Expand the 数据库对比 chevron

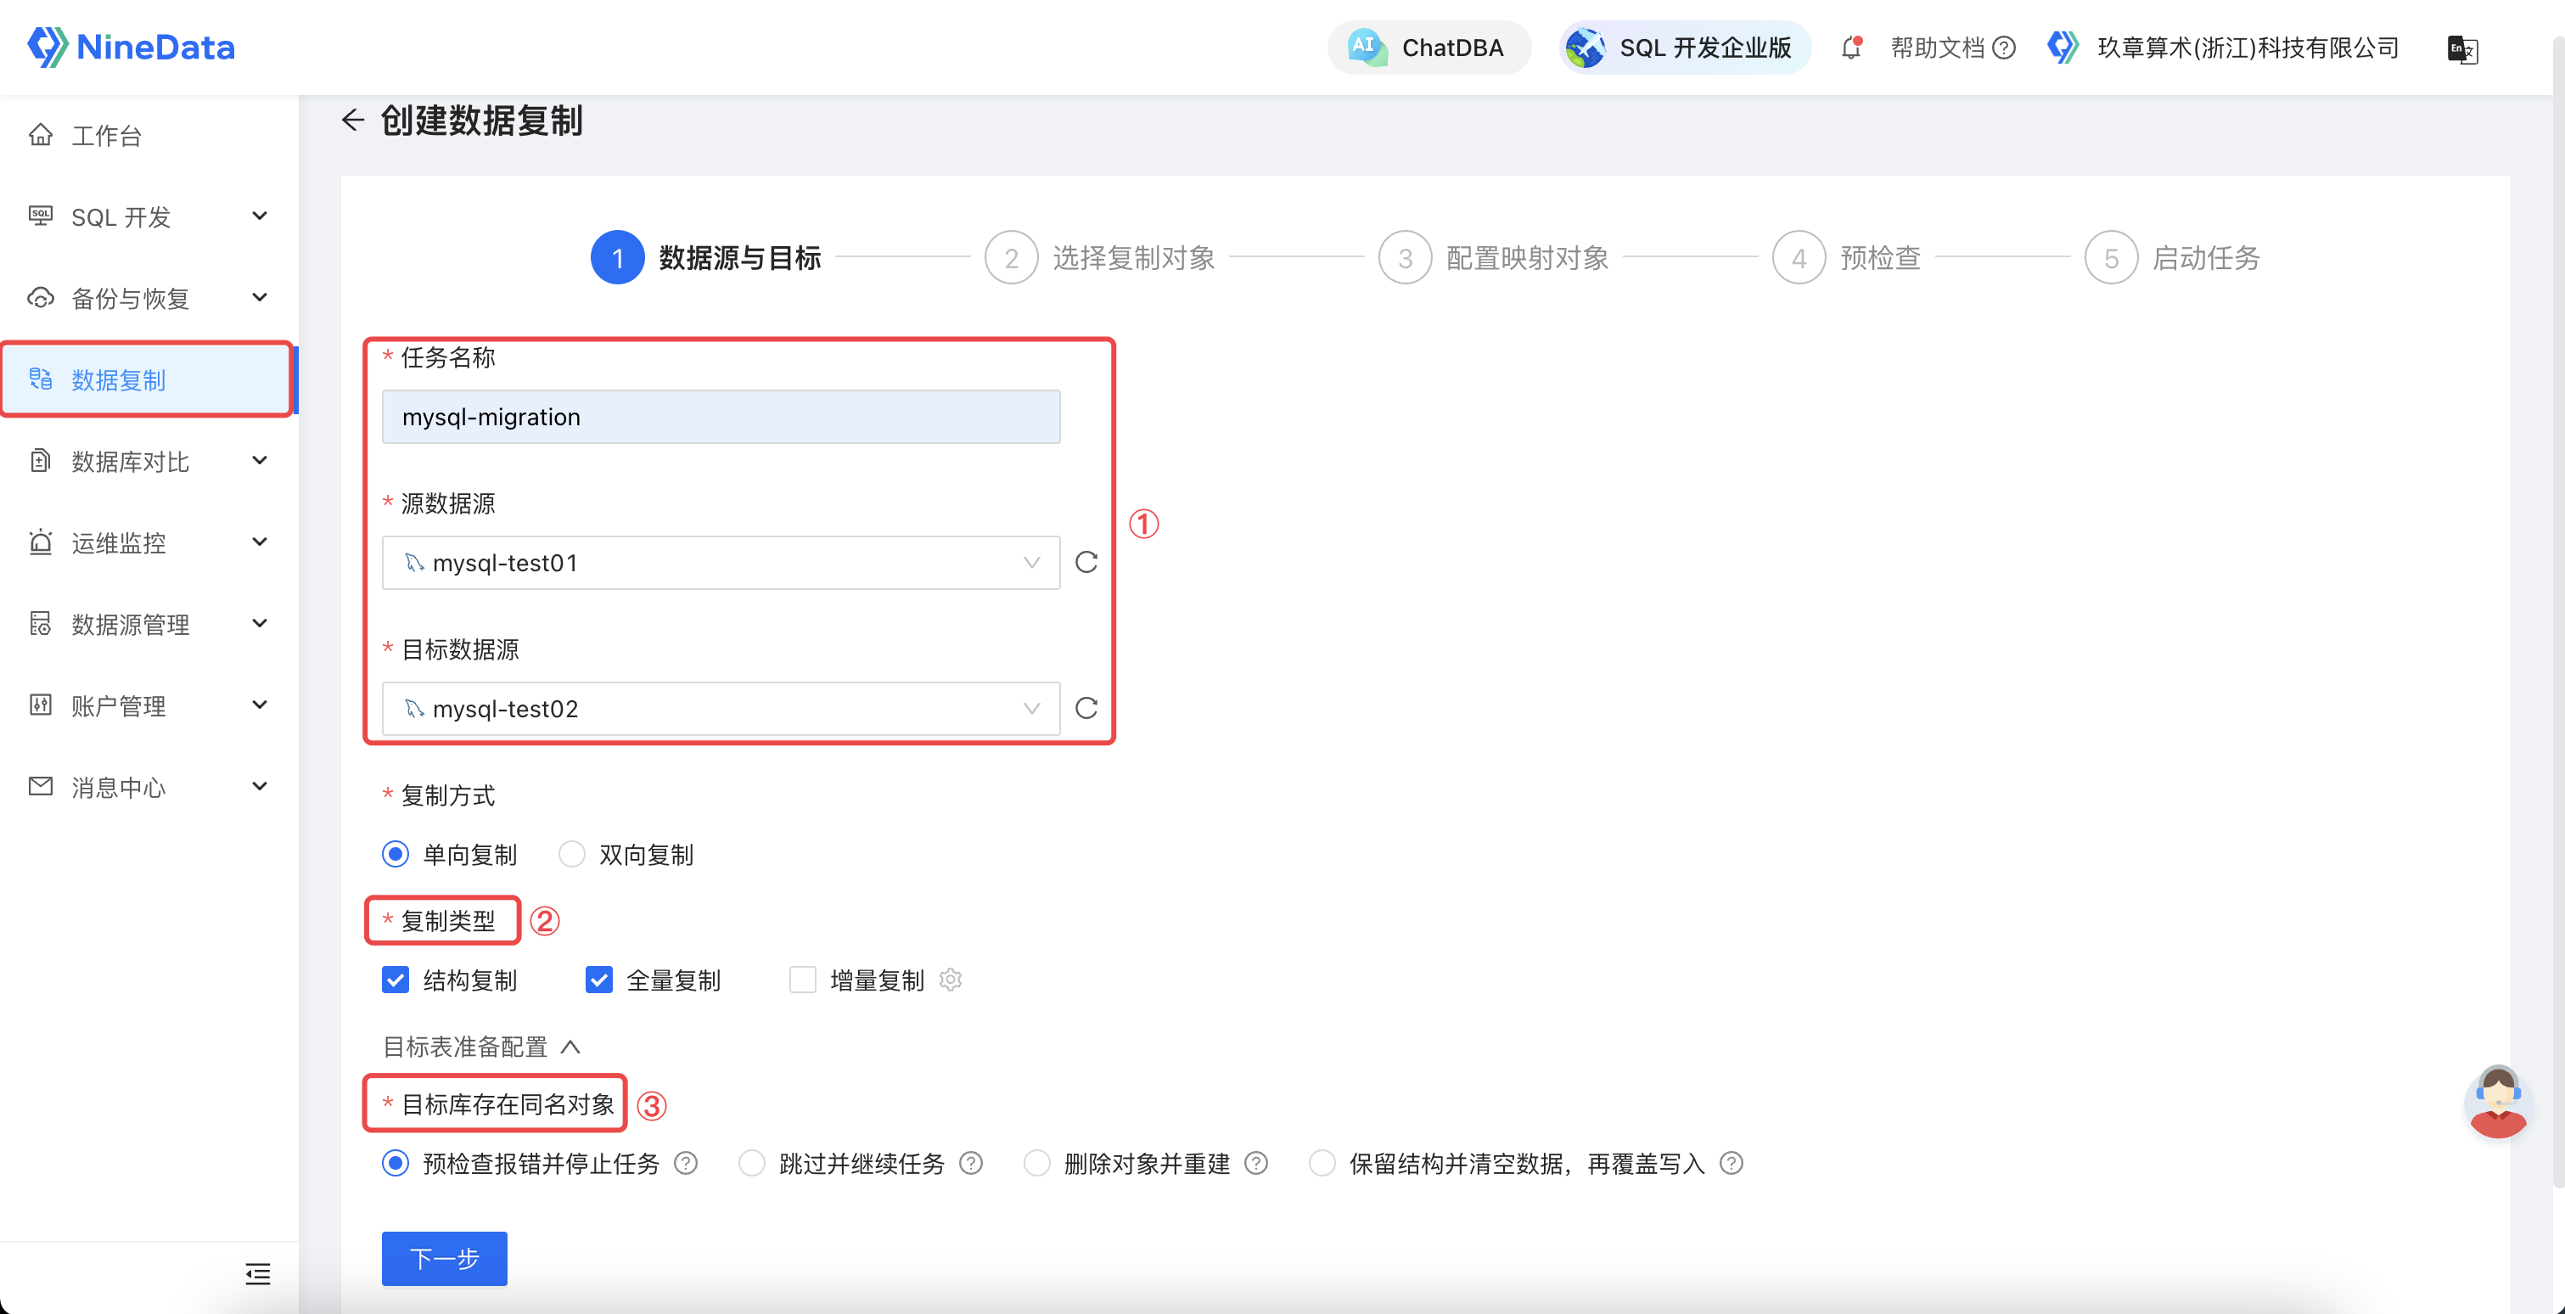260,461
